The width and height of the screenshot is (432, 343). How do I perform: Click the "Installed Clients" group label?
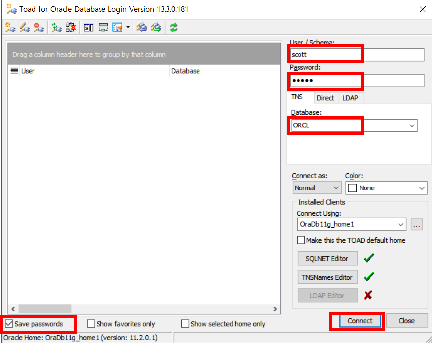point(322,202)
